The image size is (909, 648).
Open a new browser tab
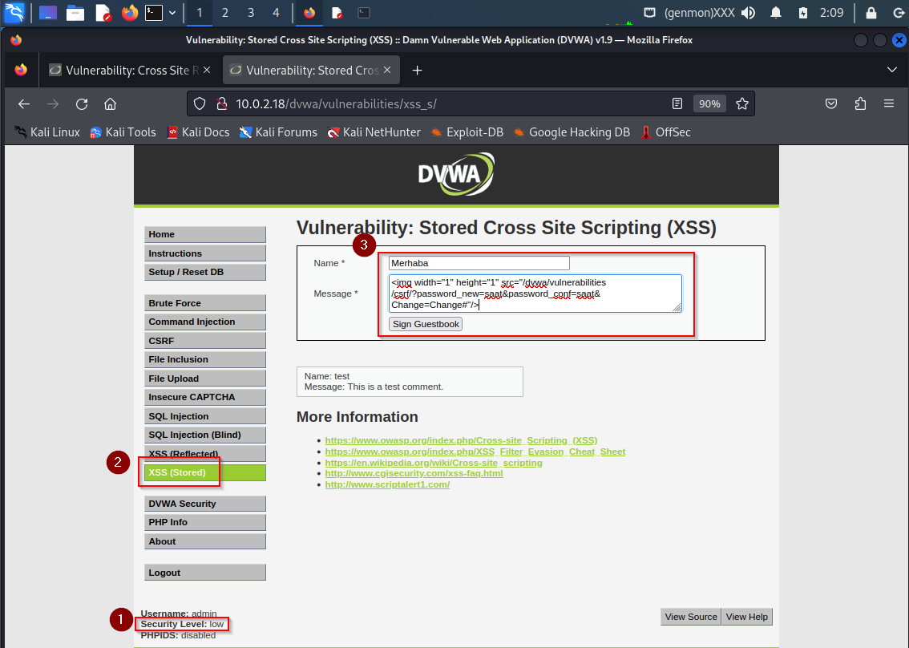pos(417,71)
